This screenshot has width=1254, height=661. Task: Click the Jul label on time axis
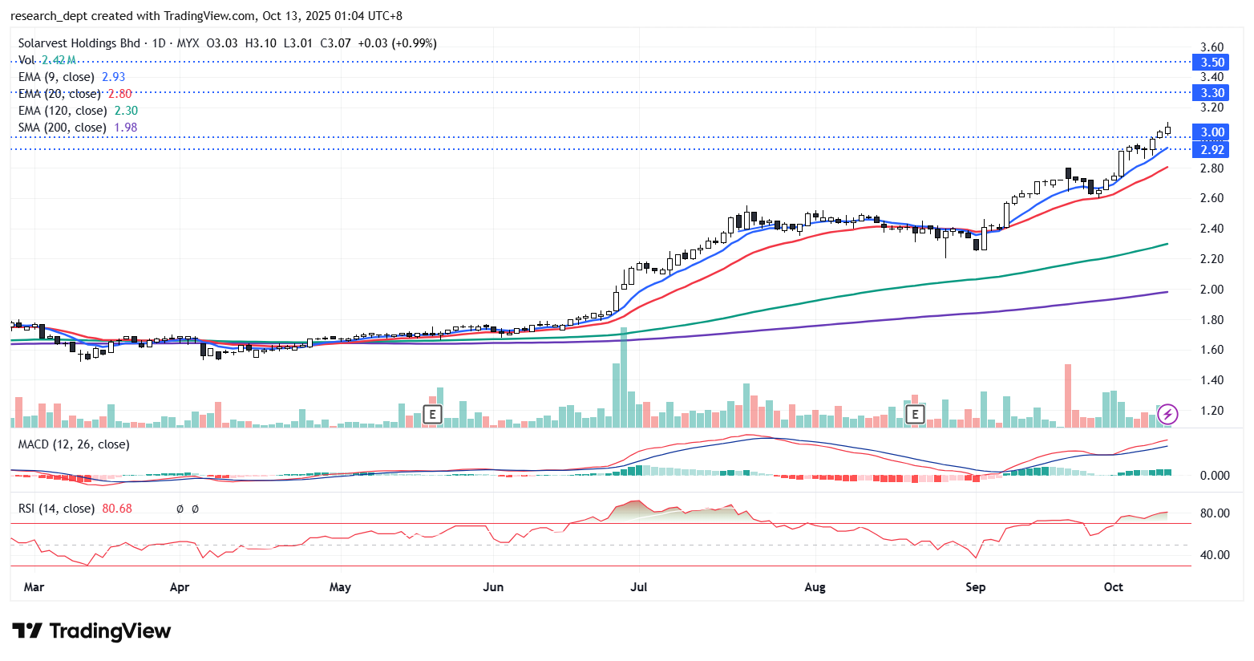click(x=638, y=587)
